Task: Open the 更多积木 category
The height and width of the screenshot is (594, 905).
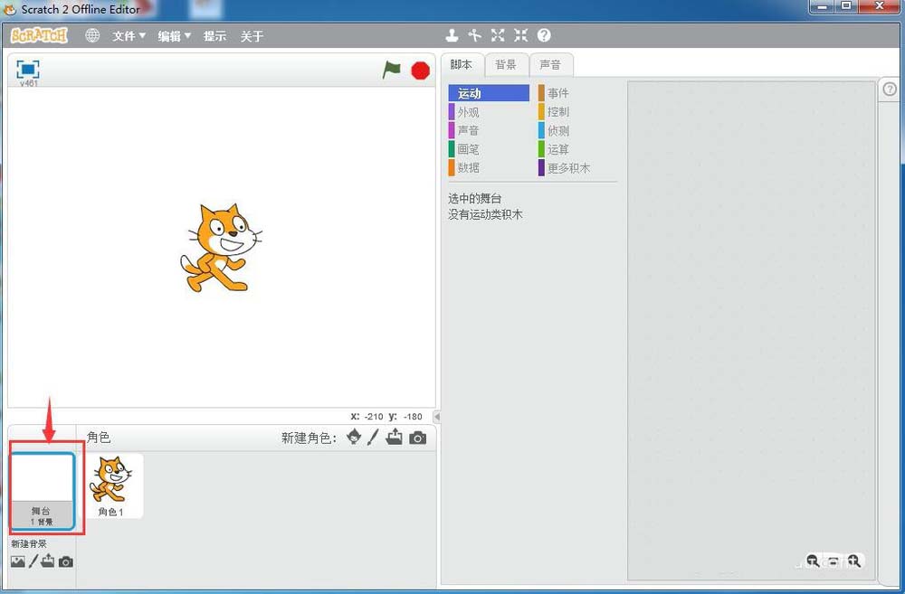Action: click(x=564, y=168)
